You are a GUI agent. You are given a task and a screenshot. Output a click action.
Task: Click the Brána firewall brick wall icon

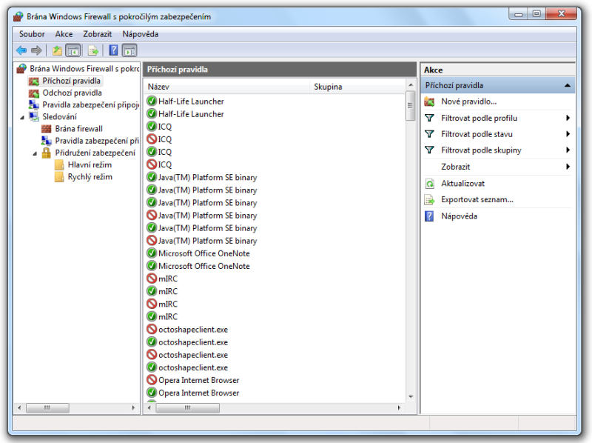point(47,129)
